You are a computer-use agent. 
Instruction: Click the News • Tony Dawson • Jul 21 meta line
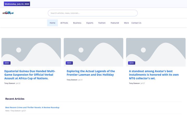[x=16, y=111]
